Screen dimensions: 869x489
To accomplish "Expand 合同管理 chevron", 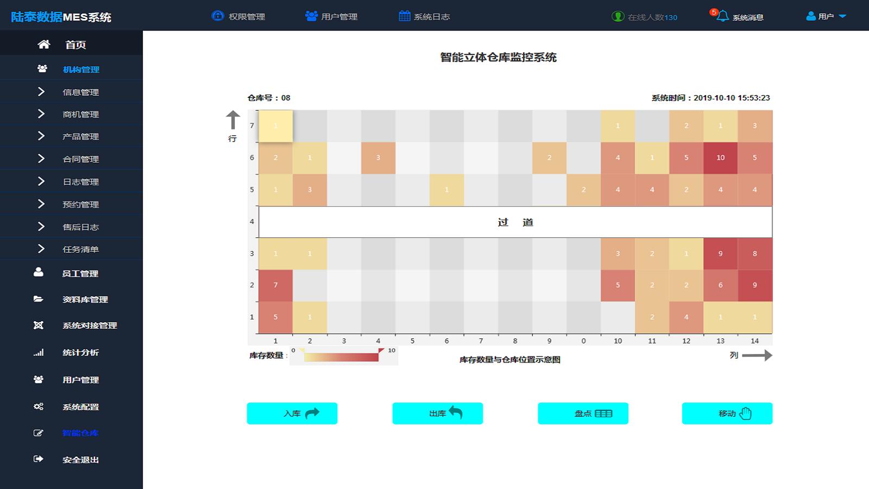I will point(41,158).
